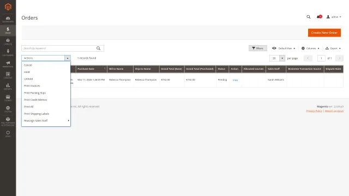Open the Report an Issue link
The height and width of the screenshot is (196, 349).
334,111
